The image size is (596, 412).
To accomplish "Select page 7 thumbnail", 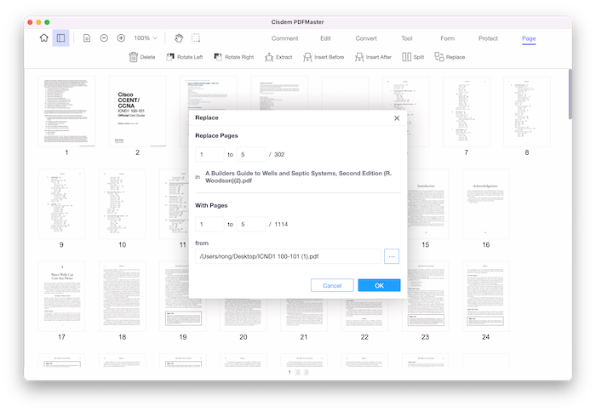I will [467, 112].
